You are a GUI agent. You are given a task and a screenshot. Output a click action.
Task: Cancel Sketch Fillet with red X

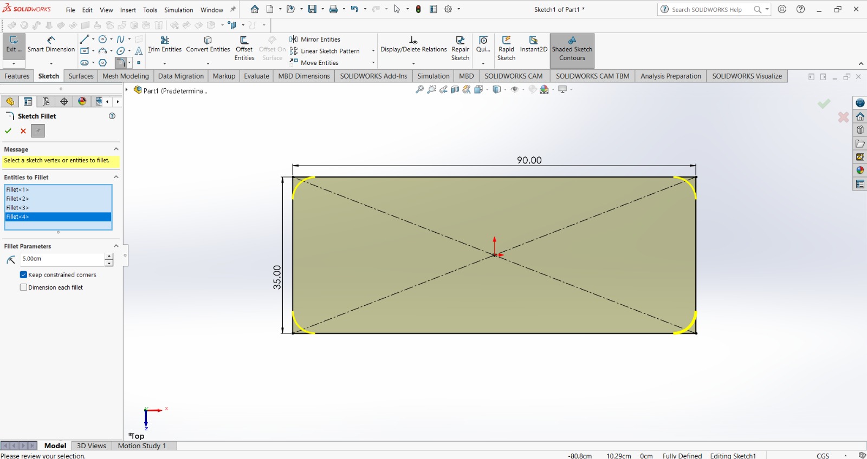23,131
